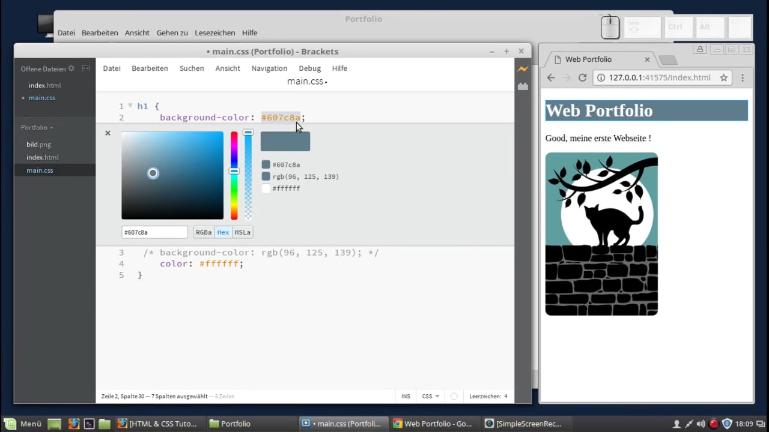The width and height of the screenshot is (769, 432).
Task: Close the Web Portfolio tab
Action: pos(647,59)
